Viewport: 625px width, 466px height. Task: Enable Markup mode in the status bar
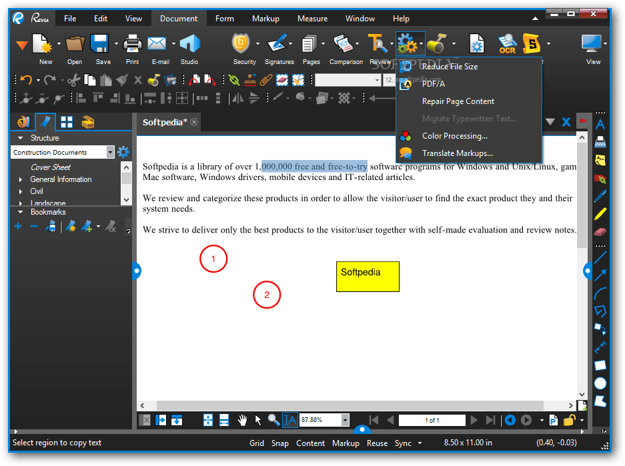(346, 443)
